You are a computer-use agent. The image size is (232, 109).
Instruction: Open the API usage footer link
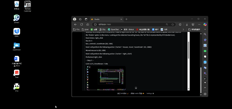[123, 93]
